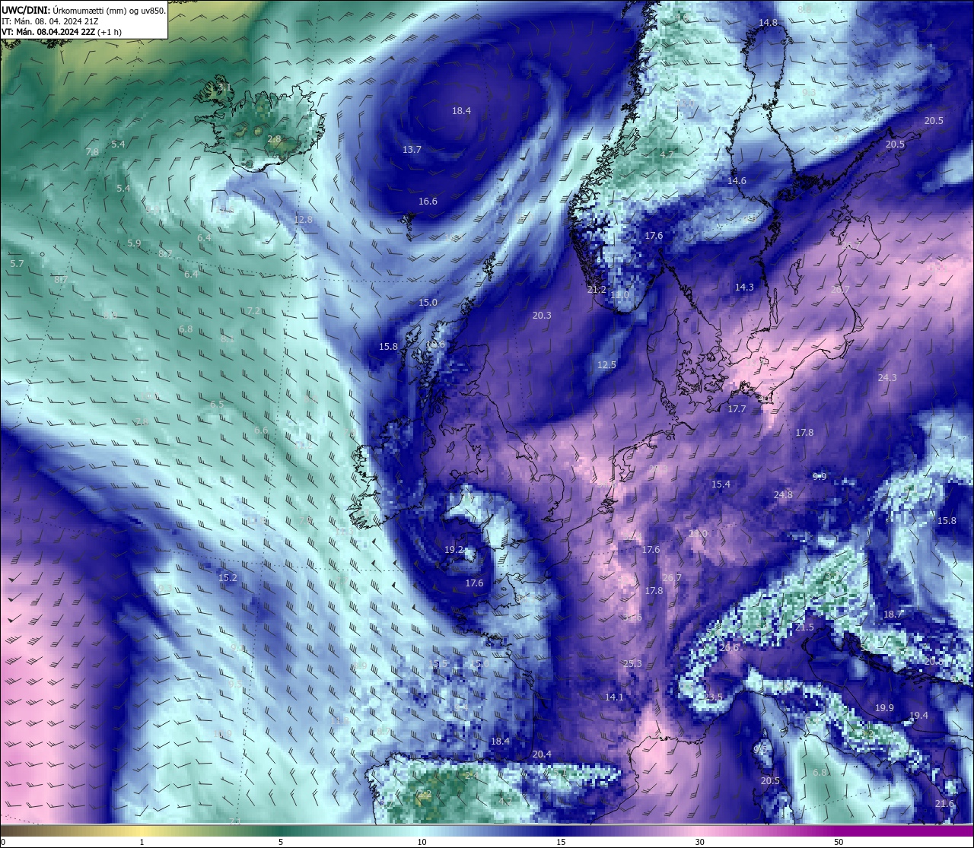
Task: Select the 23.5 value label
Action: click(713, 697)
